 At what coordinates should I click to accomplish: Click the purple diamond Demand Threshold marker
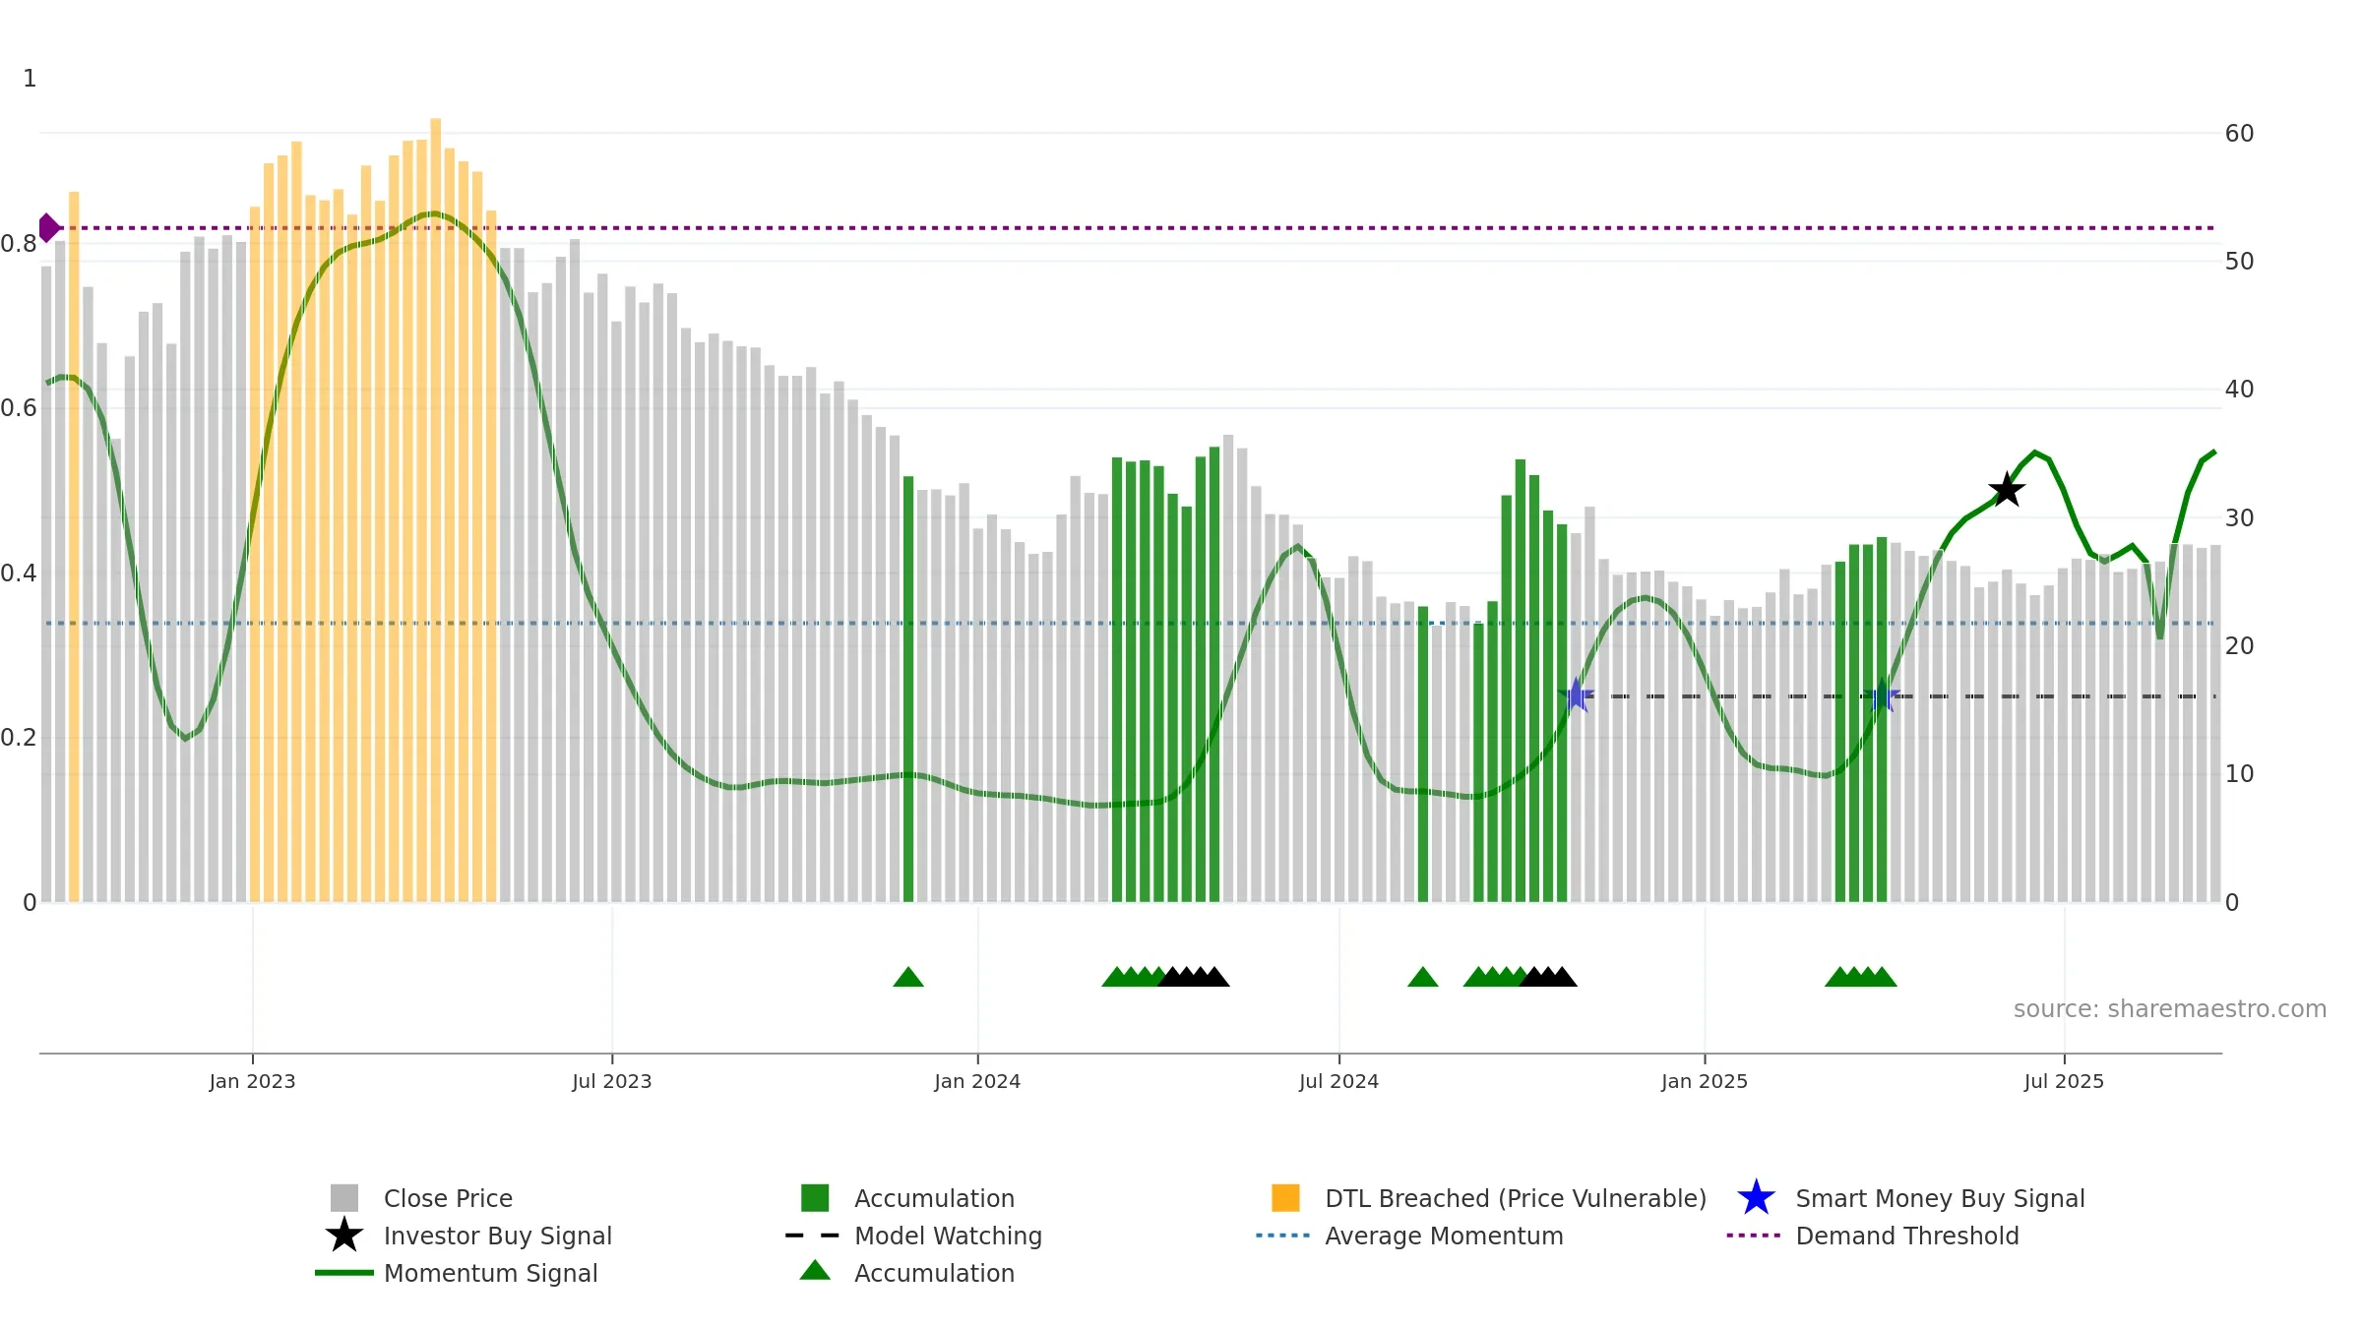pyautogui.click(x=48, y=228)
